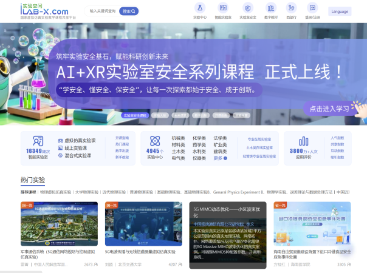Select the last banner carousel pill

click(x=242, y=115)
